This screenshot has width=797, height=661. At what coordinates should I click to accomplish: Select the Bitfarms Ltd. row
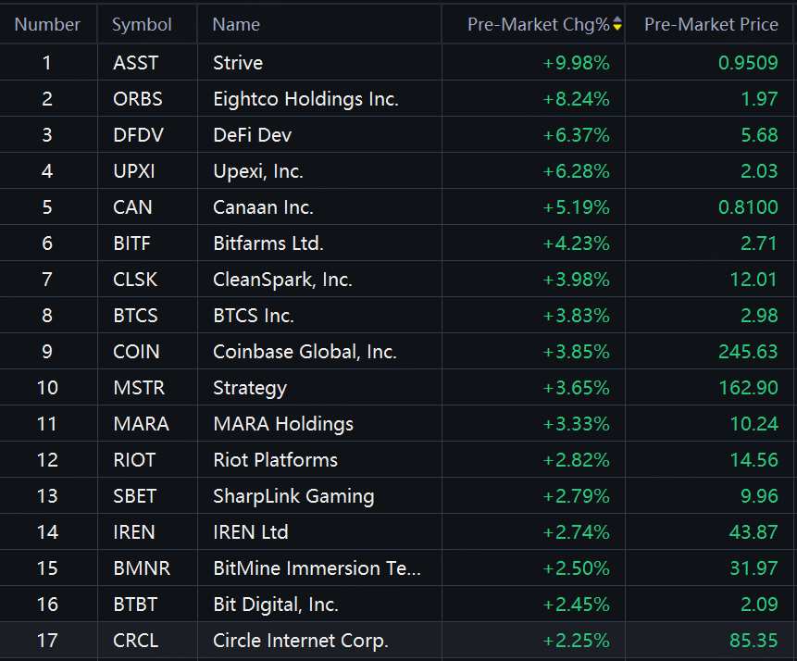pyautogui.click(x=268, y=243)
